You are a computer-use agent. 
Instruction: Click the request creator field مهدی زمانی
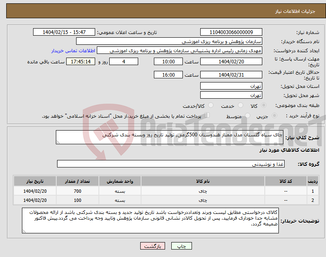point(180,51)
